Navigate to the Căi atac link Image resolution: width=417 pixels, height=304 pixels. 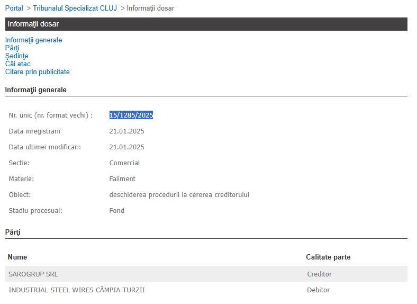pos(17,64)
